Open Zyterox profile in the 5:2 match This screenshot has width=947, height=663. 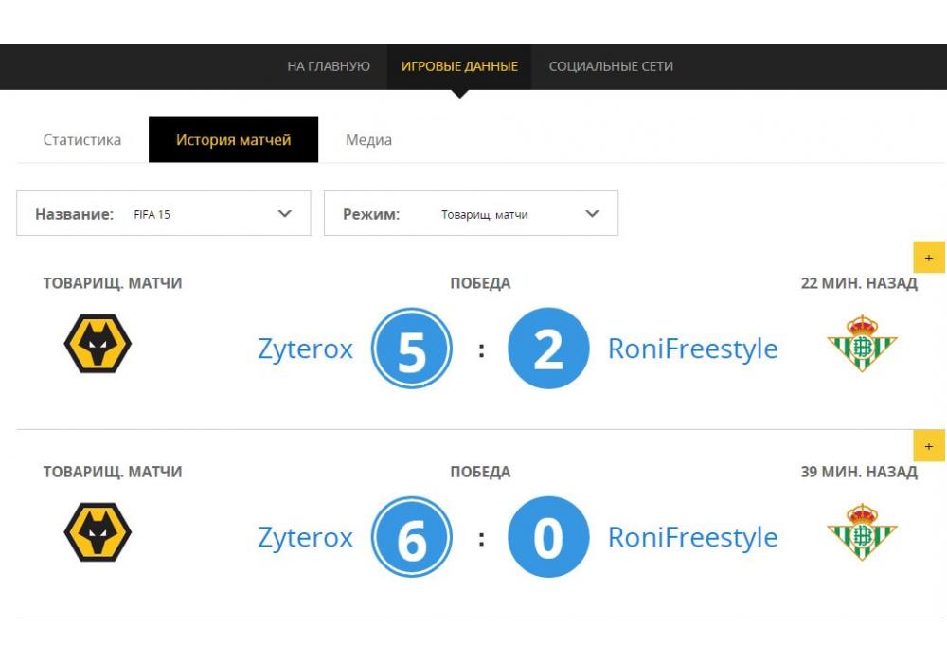[305, 349]
